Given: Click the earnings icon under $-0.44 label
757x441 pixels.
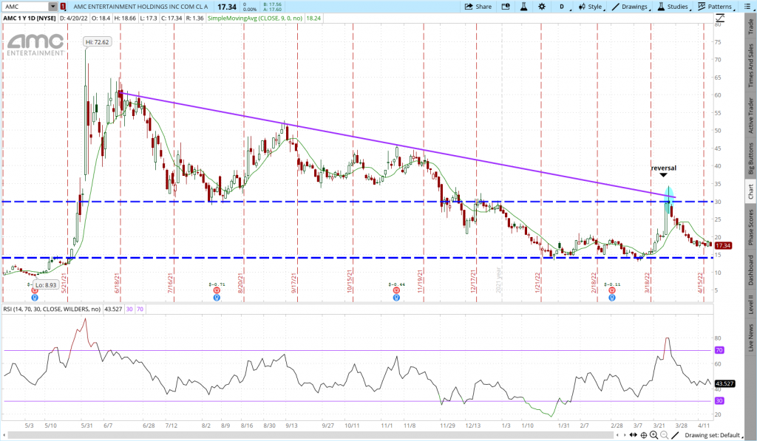Looking at the screenshot, I should coord(396,291).
